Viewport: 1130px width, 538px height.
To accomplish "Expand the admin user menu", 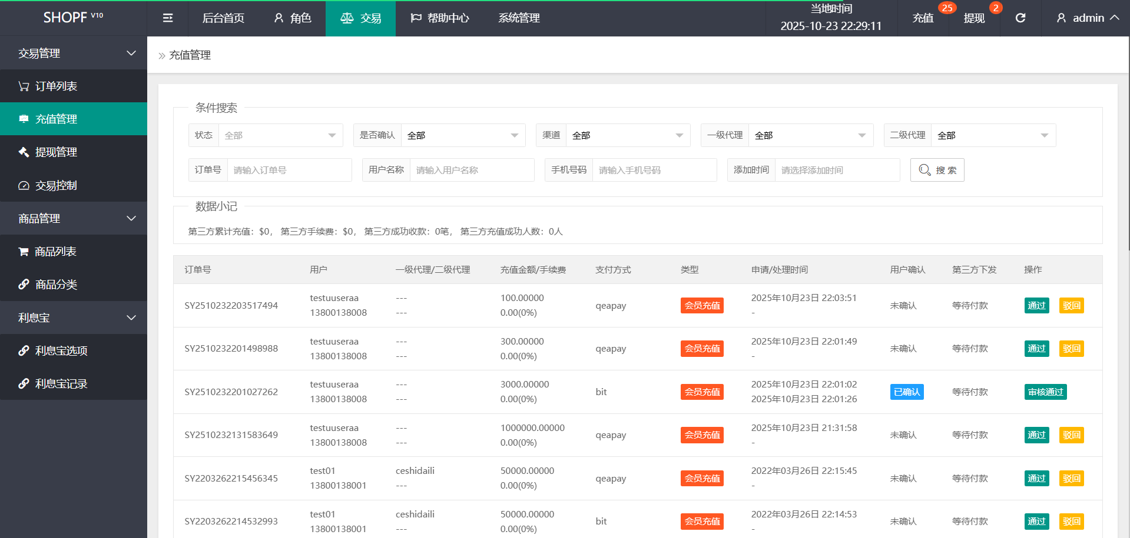I will 1087,18.
